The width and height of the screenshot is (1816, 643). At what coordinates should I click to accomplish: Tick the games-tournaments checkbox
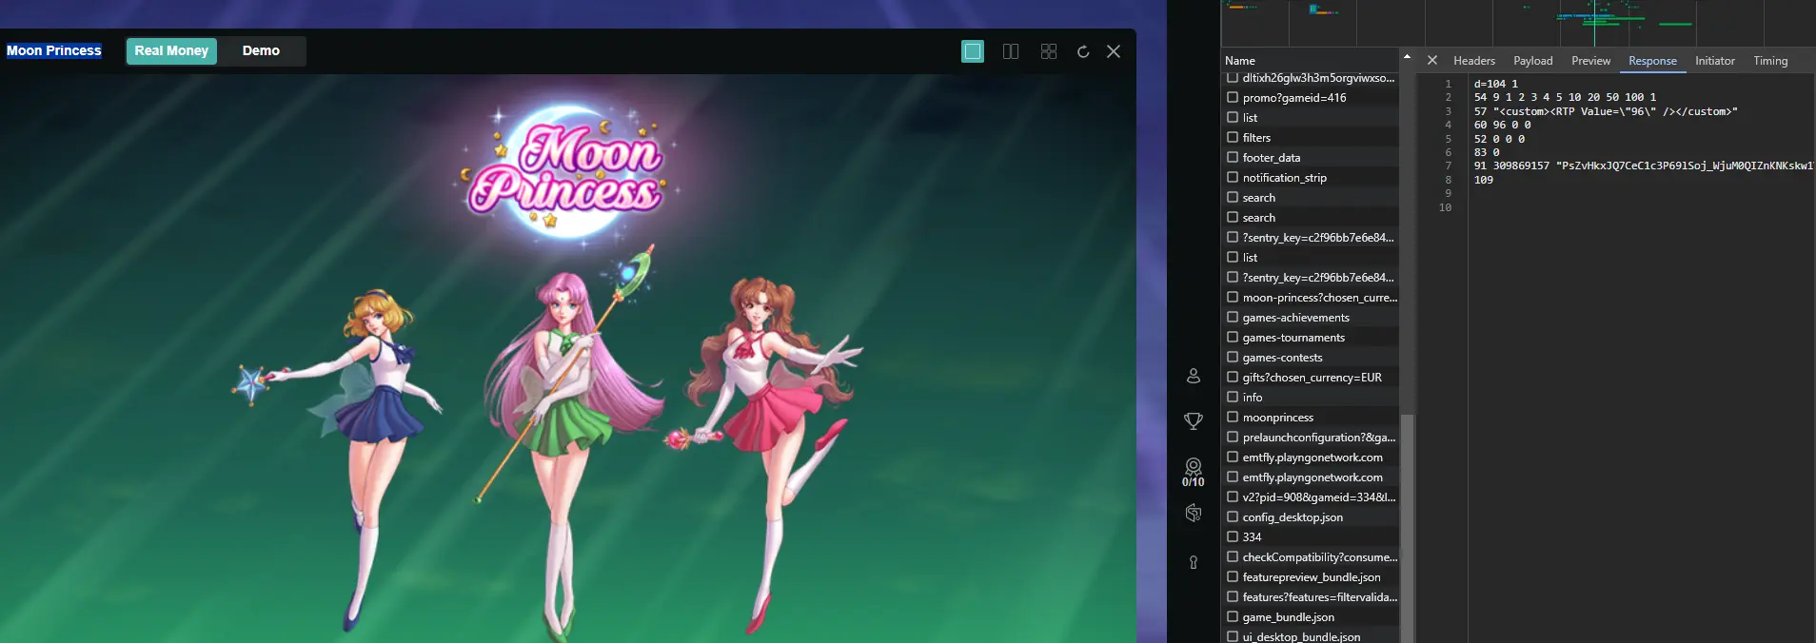[1233, 337]
